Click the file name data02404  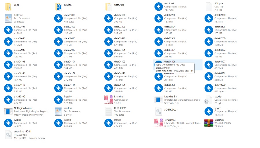170,27
